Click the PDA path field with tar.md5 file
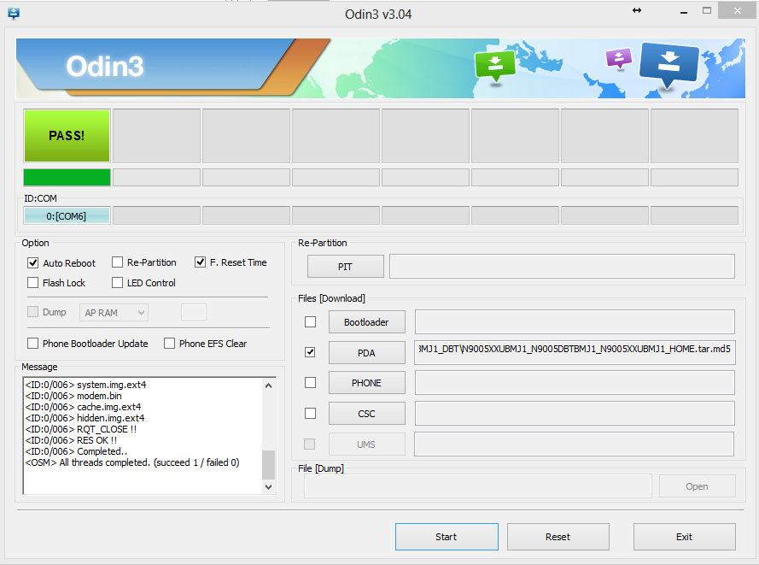This screenshot has width=759, height=565. (575, 352)
